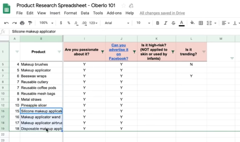Open the cell borders tool
Screen dimensions: 240x142
[201, 23]
